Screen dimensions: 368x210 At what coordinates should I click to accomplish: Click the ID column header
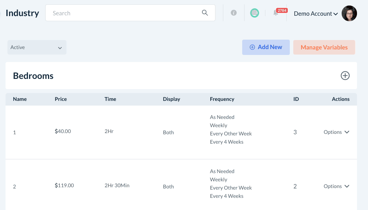pyautogui.click(x=296, y=99)
